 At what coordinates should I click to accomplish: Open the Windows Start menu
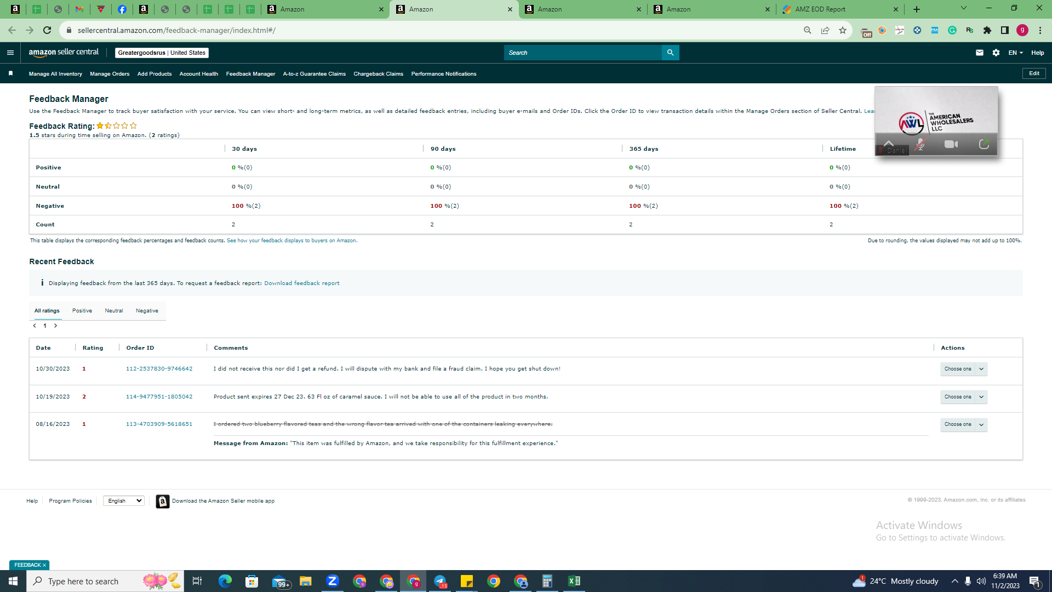point(13,581)
